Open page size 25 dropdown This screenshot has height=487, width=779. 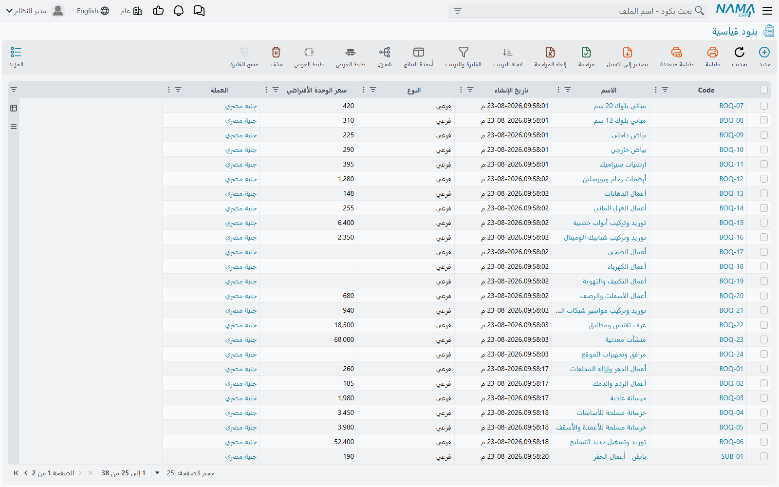tap(163, 473)
